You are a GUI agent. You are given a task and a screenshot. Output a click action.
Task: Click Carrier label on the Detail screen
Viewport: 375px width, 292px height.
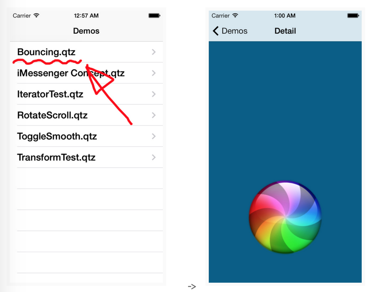pos(220,15)
